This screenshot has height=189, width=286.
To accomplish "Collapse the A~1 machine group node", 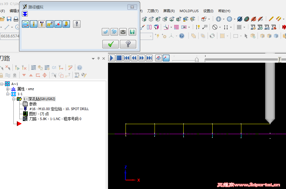I will coord(2,84).
